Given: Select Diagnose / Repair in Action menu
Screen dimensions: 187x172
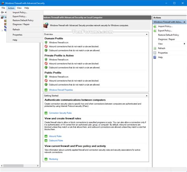Looking at the screenshot, I should point(21,24).
